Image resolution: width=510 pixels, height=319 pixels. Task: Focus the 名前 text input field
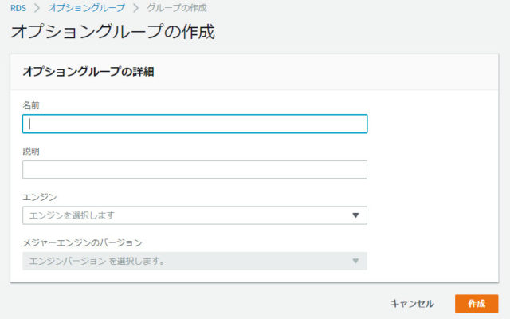tap(194, 124)
